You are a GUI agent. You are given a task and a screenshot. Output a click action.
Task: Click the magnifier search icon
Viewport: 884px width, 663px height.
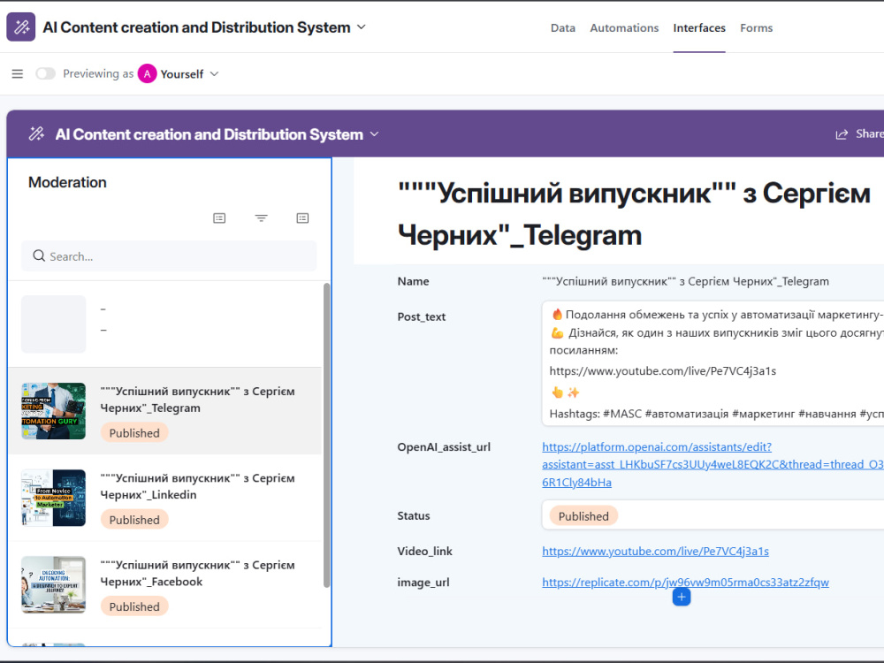point(39,256)
